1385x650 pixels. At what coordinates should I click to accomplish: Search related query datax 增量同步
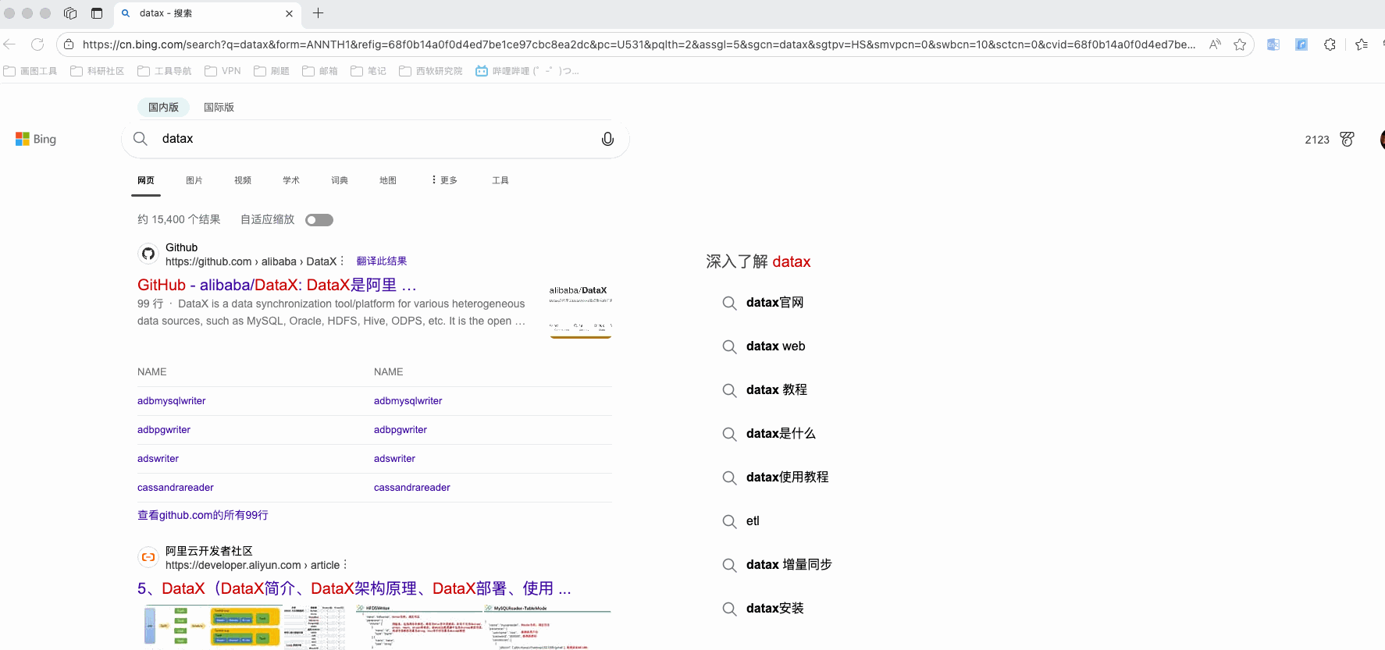tap(789, 565)
